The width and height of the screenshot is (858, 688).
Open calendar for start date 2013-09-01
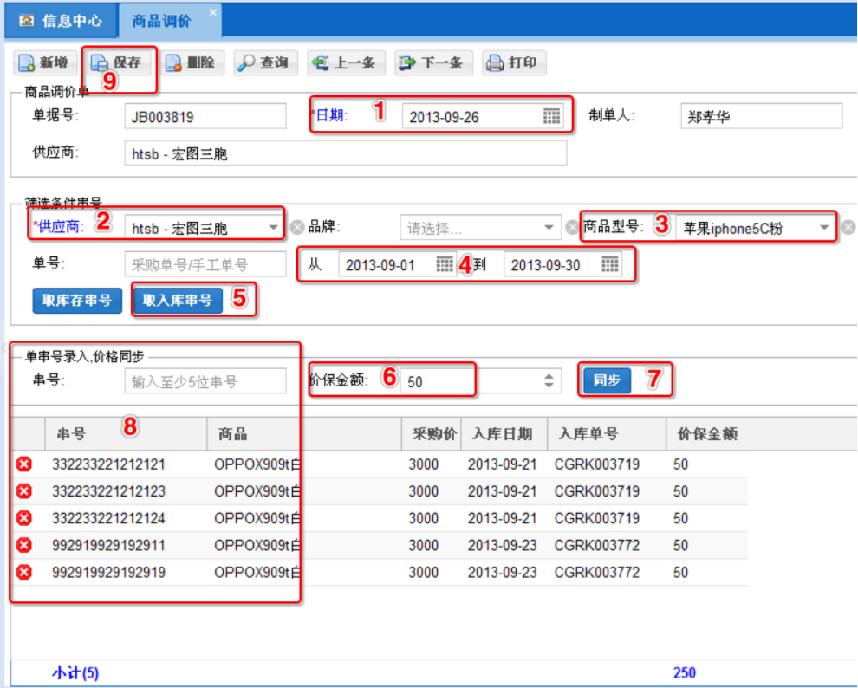444,265
